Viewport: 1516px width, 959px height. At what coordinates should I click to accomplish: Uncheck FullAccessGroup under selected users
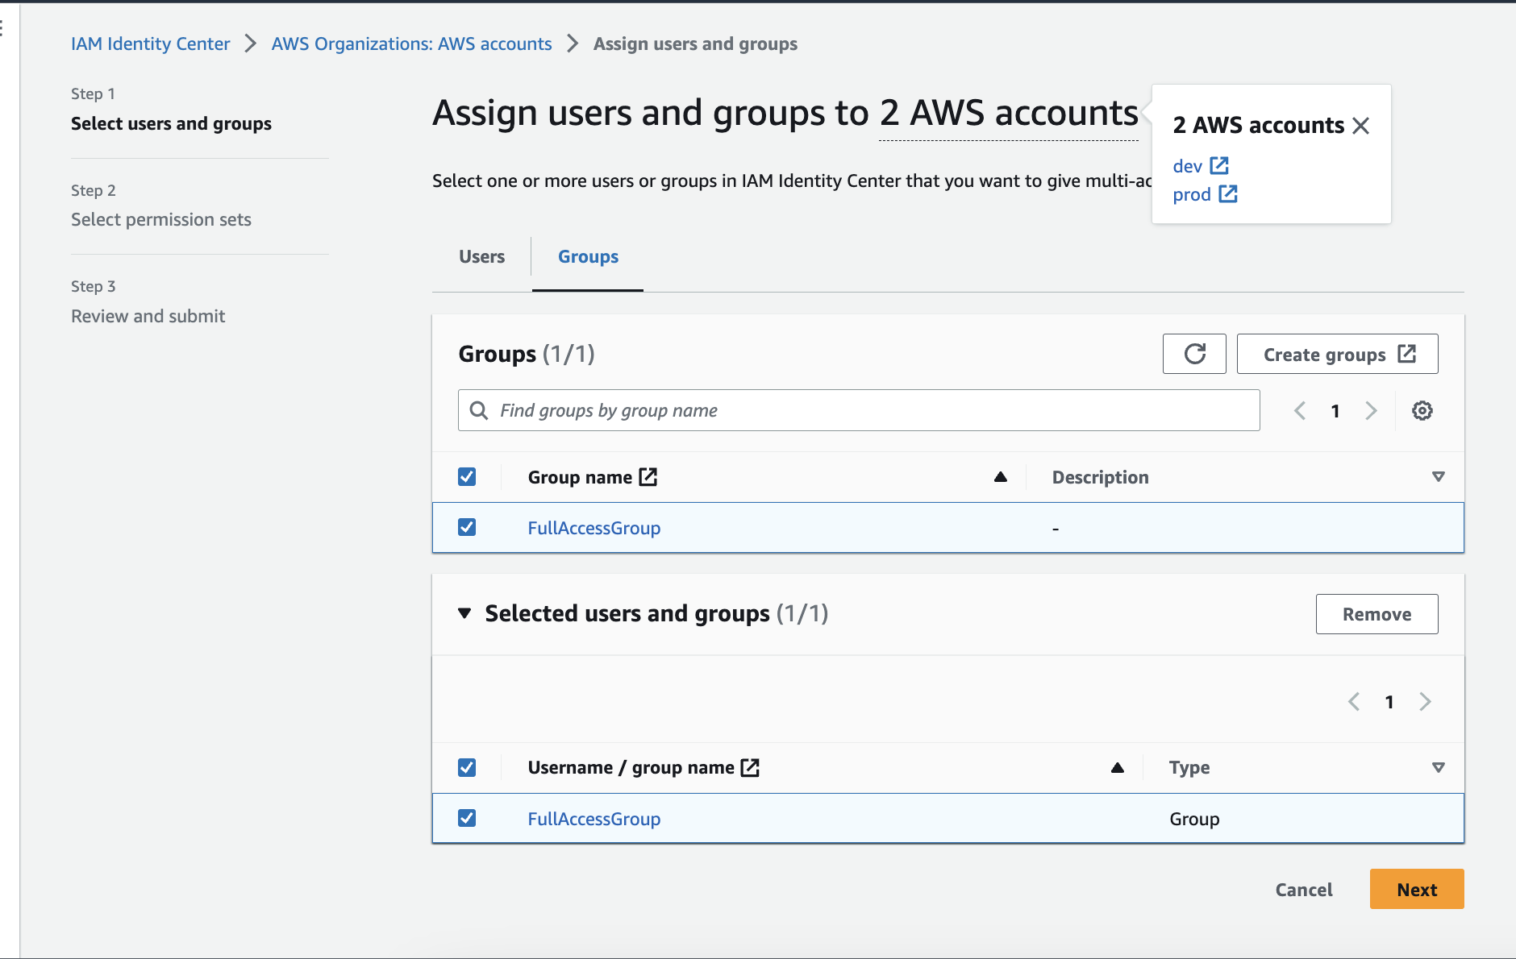coord(467,817)
